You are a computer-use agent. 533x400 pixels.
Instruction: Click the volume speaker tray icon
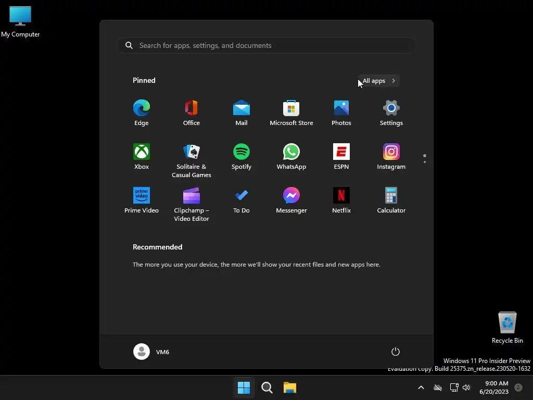point(466,387)
